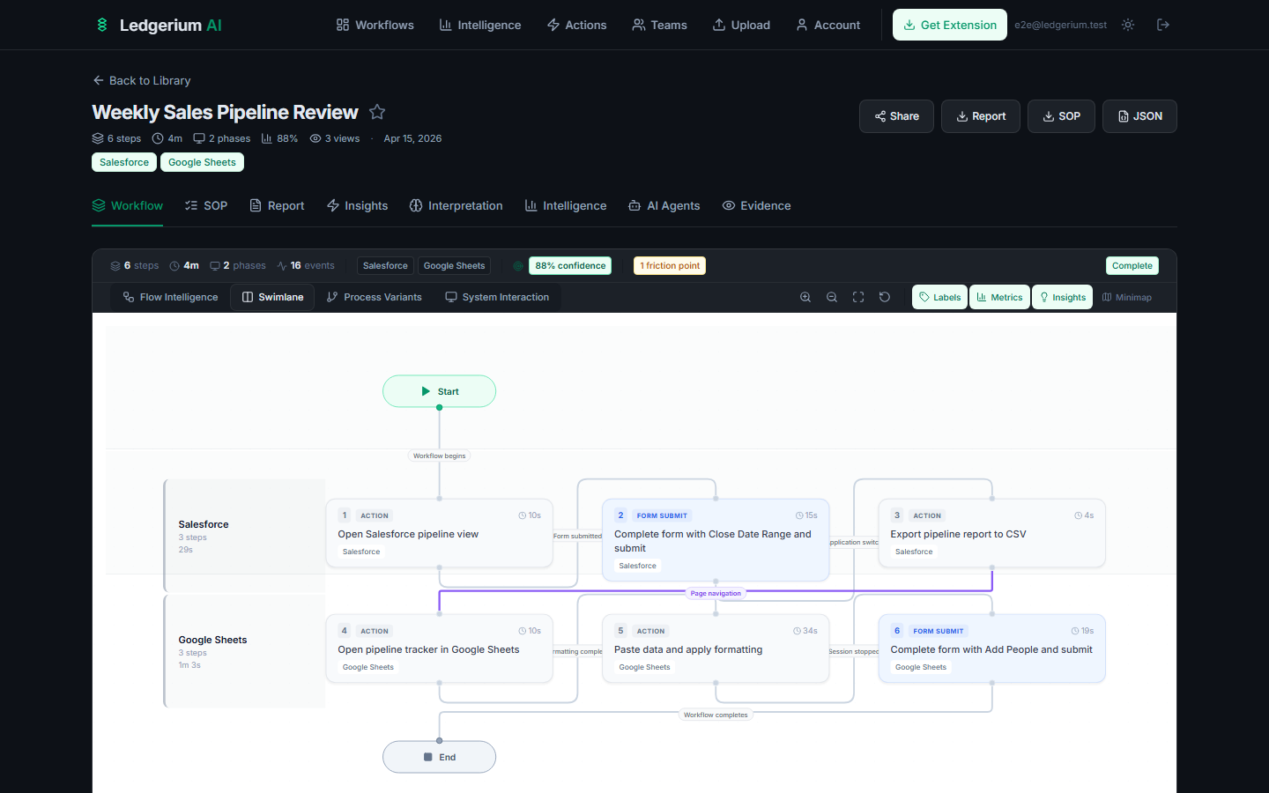Select the Start node
Viewport: 1269px width, 793px height.
tap(439, 391)
